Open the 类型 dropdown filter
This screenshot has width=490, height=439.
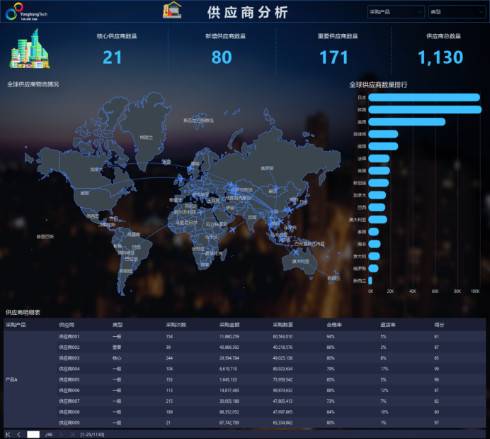pyautogui.click(x=457, y=12)
